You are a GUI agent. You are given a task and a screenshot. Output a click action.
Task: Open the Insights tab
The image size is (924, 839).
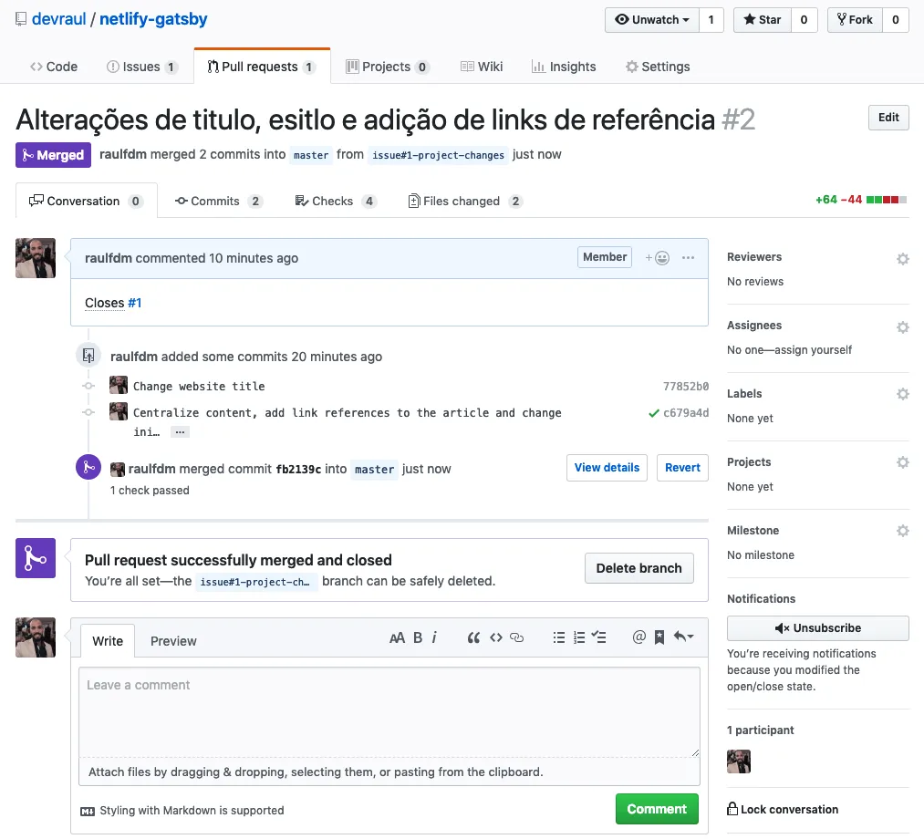click(x=564, y=67)
